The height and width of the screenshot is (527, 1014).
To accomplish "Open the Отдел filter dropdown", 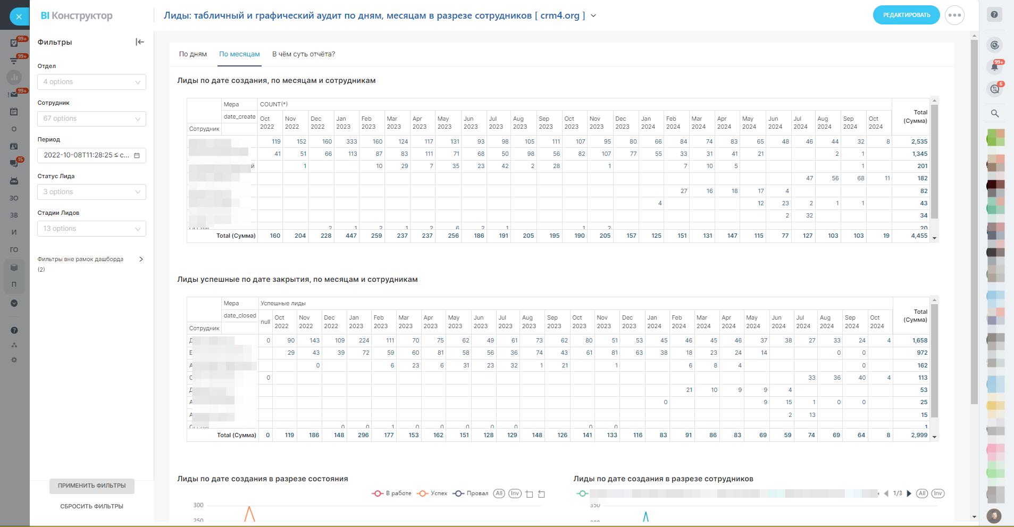I will click(91, 82).
